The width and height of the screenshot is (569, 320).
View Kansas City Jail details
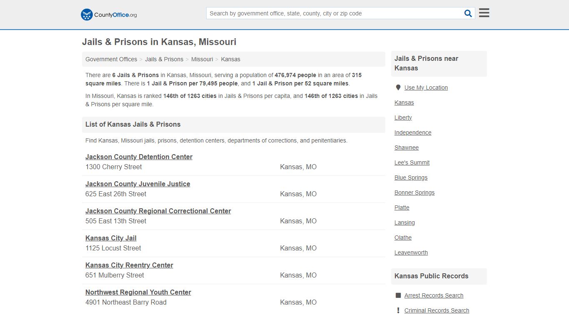pos(111,238)
